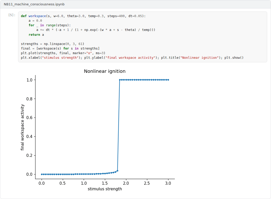This screenshot has height=199, width=271.
Task: Click the 2.0 tick on the x-axis
Action: pyautogui.click(x=126, y=183)
